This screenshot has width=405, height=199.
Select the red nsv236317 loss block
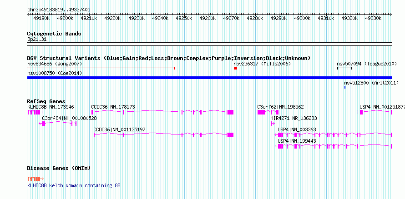pos(235,68)
